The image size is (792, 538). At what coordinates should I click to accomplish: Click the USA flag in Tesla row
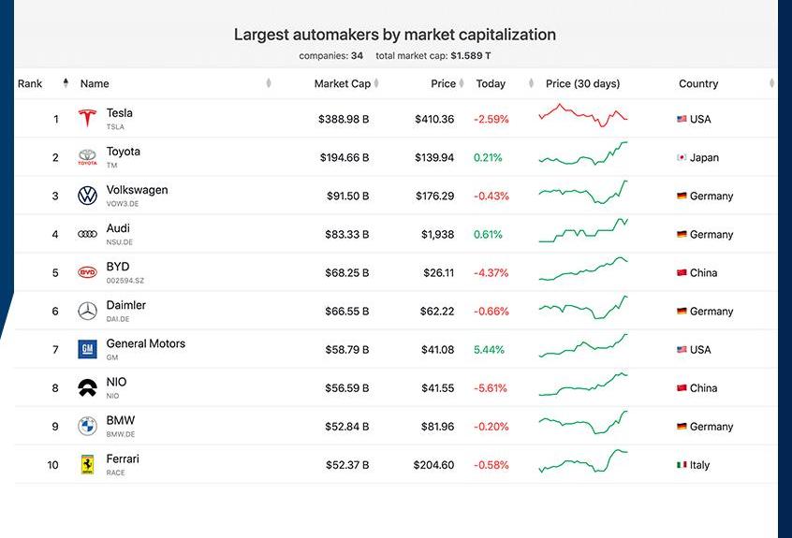[682, 119]
